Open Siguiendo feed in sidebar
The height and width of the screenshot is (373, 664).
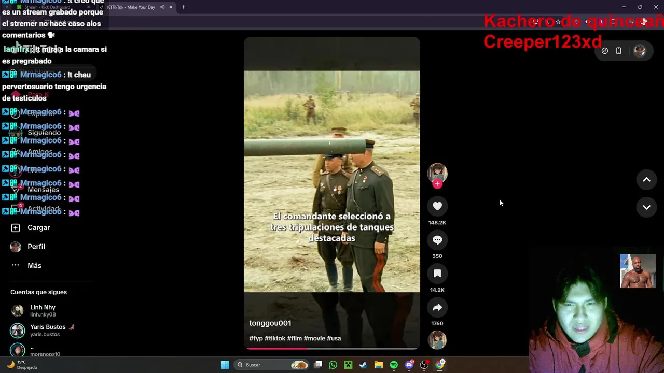tap(44, 133)
